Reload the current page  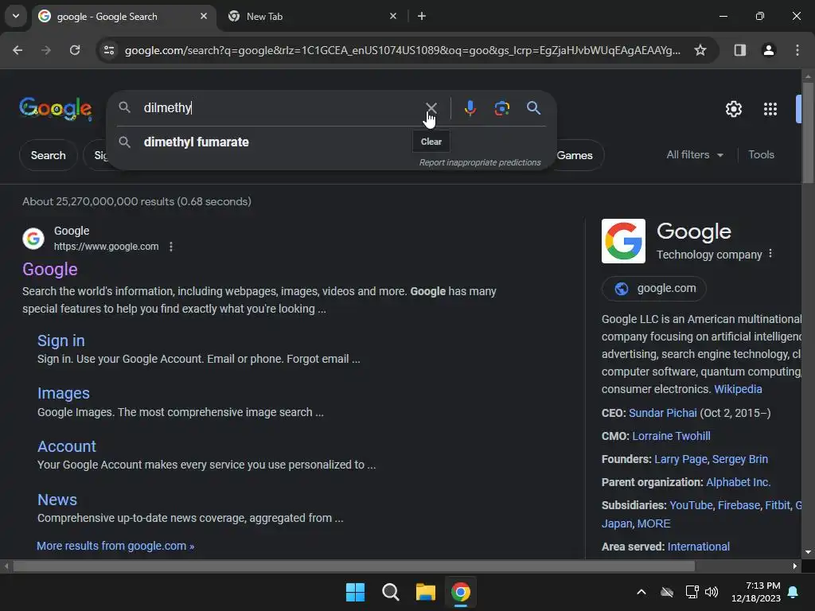pyautogui.click(x=75, y=50)
